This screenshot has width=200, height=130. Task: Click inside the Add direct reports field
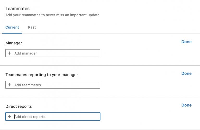pos(53,117)
